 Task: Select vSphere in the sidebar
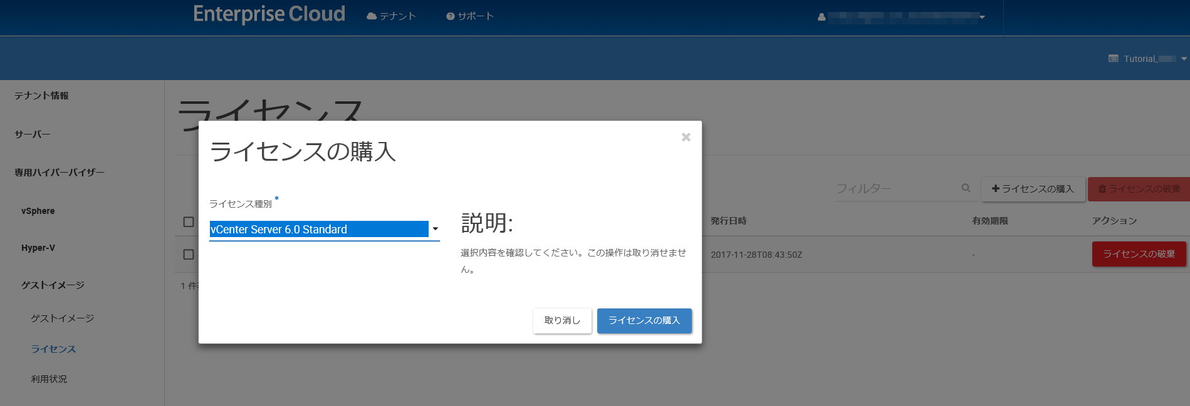pos(38,211)
